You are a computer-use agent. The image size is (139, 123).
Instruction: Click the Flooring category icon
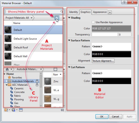tap(12, 99)
